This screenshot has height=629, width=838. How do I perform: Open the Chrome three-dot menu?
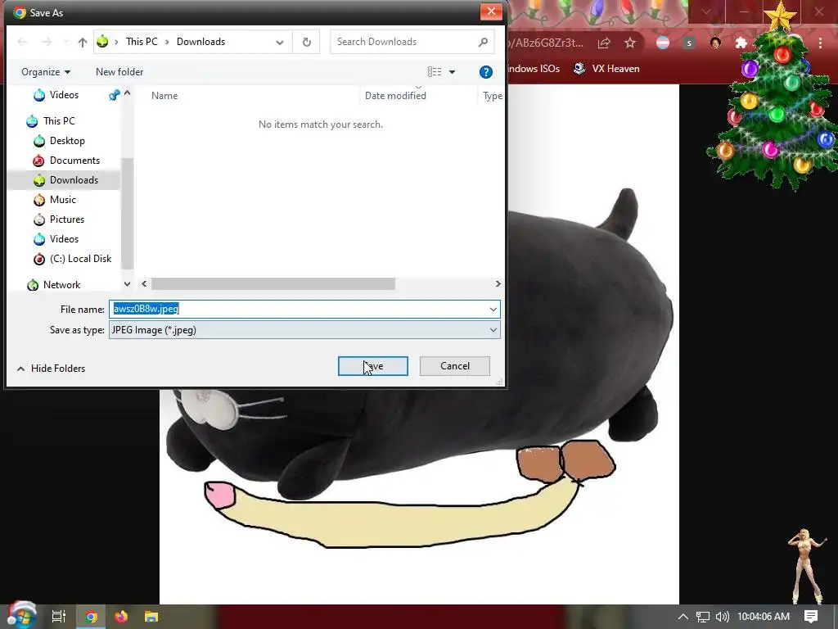(820, 43)
